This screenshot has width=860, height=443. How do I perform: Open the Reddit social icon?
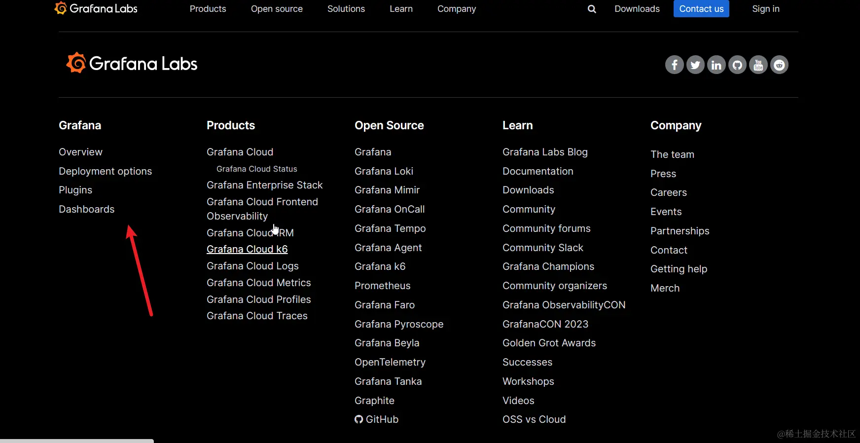[779, 65]
